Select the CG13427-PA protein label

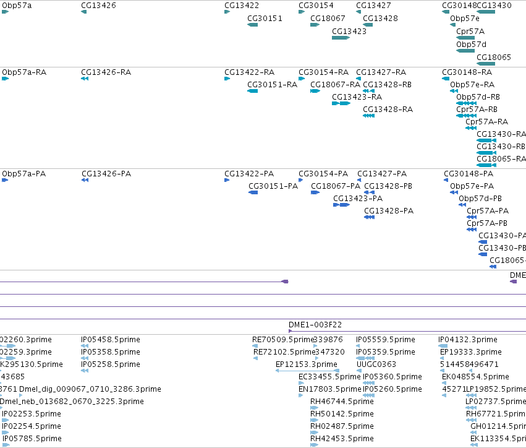pos(382,174)
